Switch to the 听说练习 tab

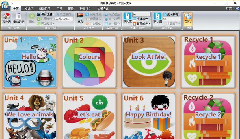tap(45, 8)
